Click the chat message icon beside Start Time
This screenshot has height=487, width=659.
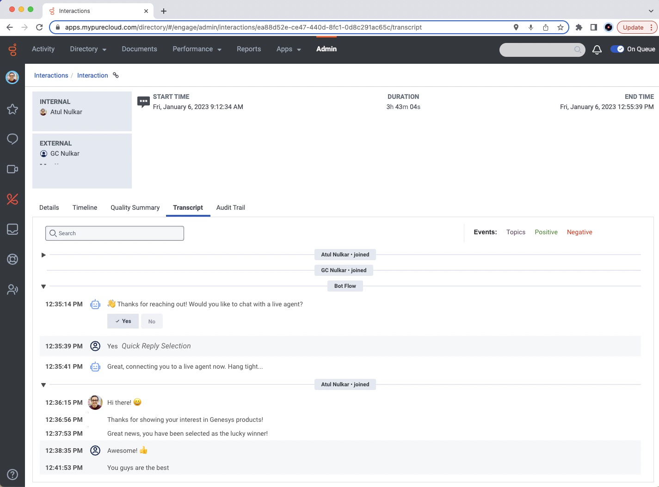[143, 102]
